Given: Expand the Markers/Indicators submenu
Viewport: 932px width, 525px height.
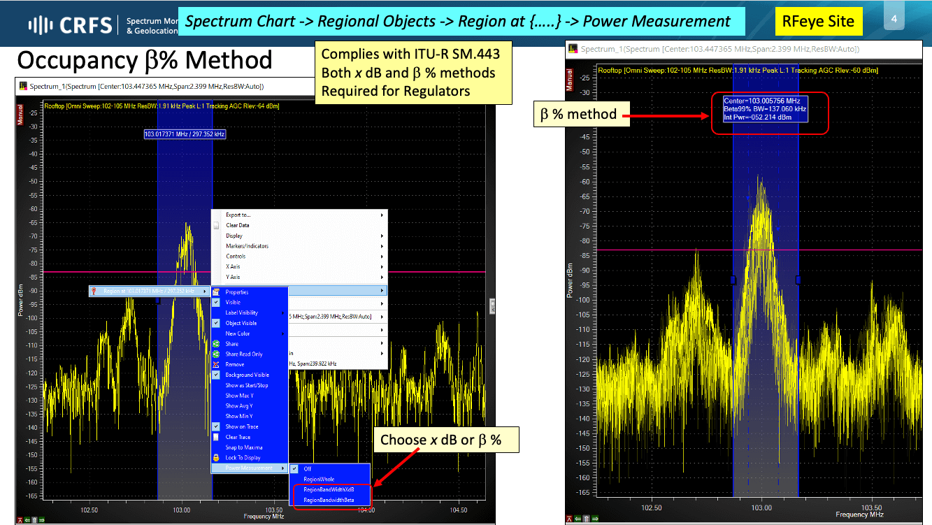Looking at the screenshot, I should click(x=299, y=246).
